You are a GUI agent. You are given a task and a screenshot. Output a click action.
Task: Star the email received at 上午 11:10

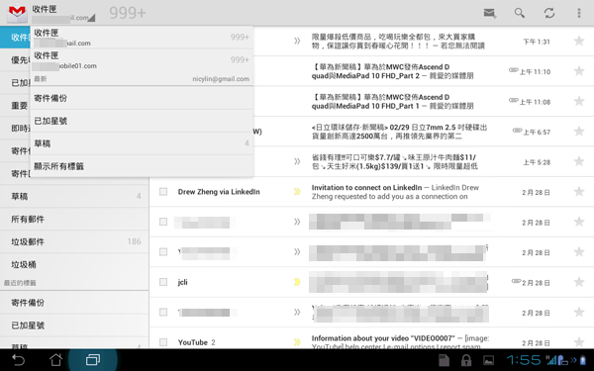579,71
